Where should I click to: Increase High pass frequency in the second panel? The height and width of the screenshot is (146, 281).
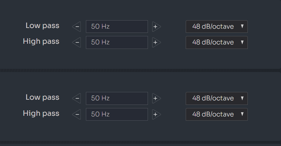(156, 114)
